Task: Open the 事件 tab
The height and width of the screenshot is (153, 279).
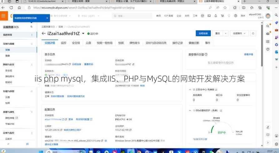Action: 208,43
